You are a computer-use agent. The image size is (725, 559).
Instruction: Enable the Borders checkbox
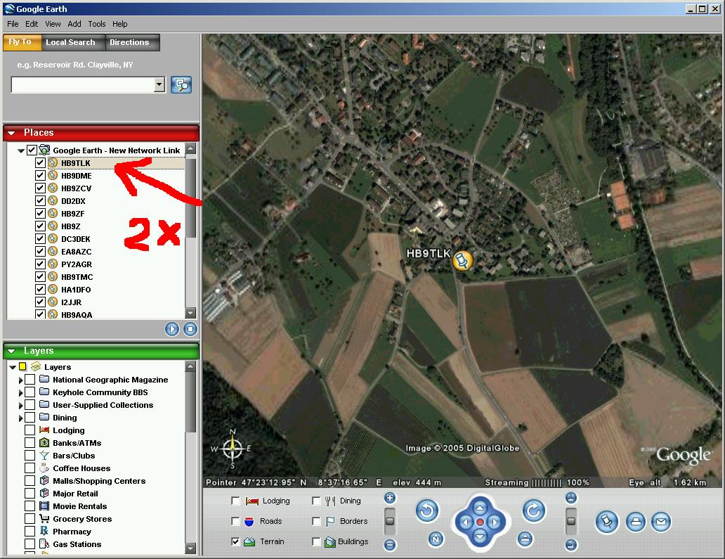[316, 521]
